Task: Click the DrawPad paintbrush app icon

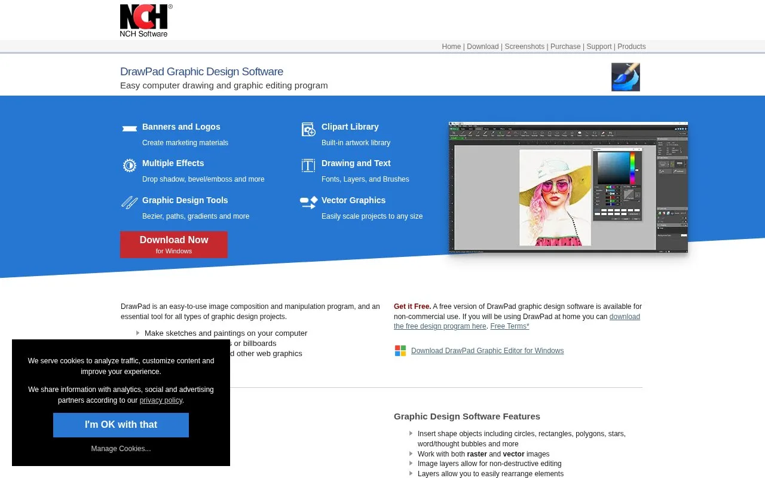Action: (x=625, y=77)
